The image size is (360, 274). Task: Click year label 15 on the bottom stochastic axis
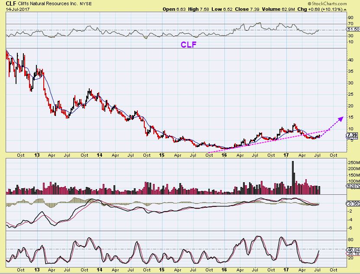[x=162, y=270]
